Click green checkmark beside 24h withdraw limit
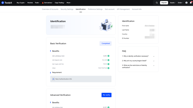This screenshot has width=193, height=108. pyautogui.click(x=108, y=56)
